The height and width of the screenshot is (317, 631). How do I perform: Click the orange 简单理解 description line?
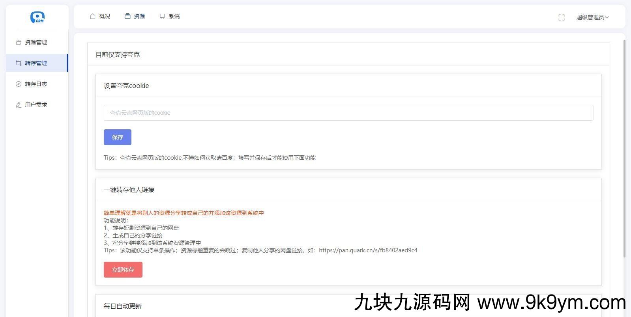pyautogui.click(x=184, y=213)
